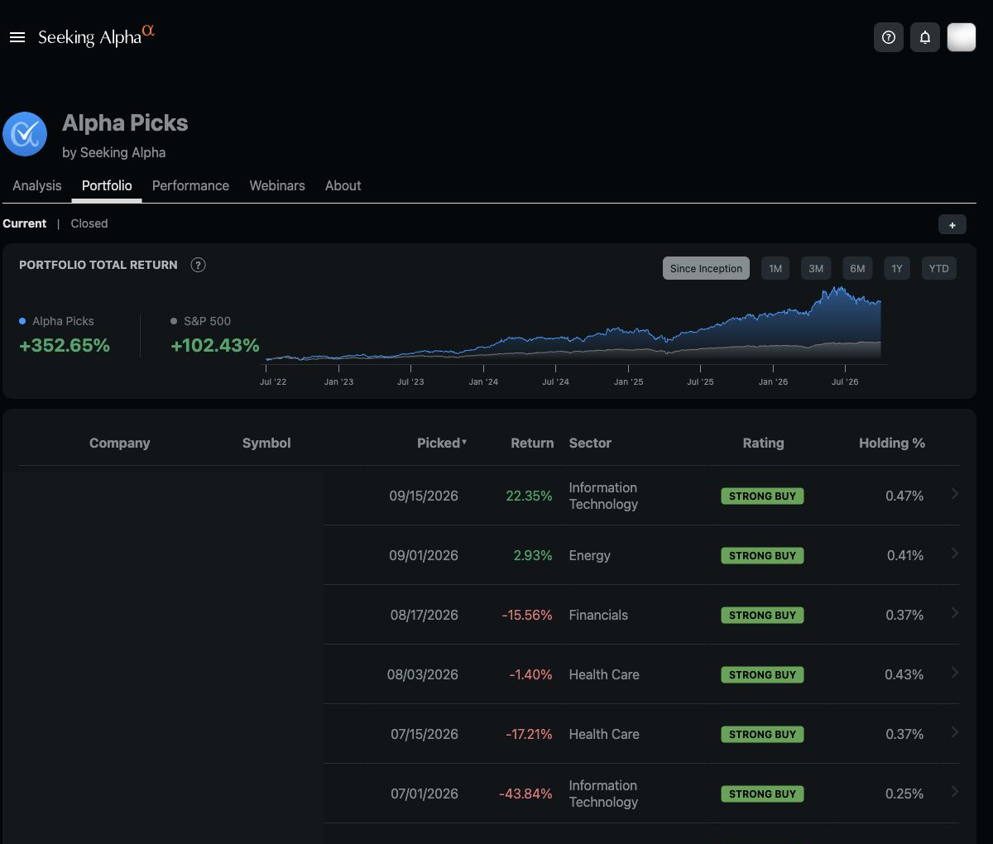Open the help question mark icon in header
993x844 pixels.
pos(889,37)
